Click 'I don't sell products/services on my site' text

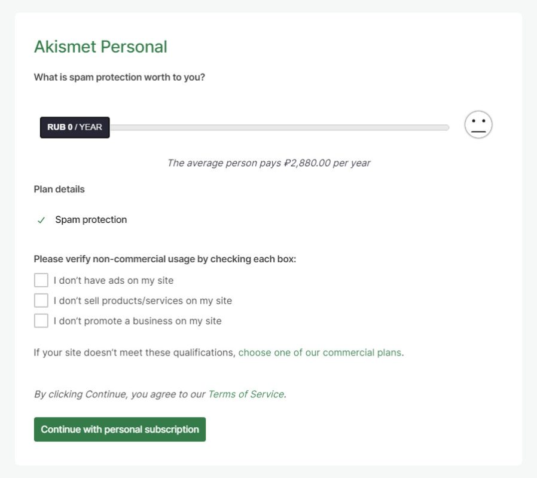[x=142, y=301]
